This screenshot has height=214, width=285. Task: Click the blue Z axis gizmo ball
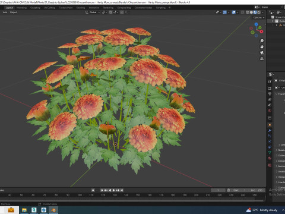coord(256,24)
